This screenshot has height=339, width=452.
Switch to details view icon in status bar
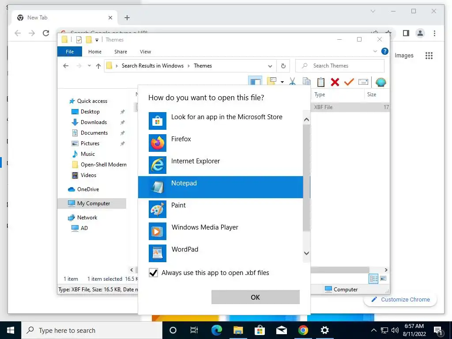(373, 279)
